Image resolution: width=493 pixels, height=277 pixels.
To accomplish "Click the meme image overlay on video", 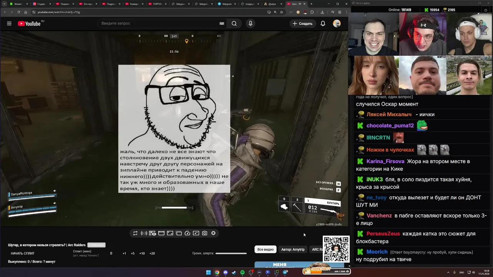I will [x=174, y=128].
